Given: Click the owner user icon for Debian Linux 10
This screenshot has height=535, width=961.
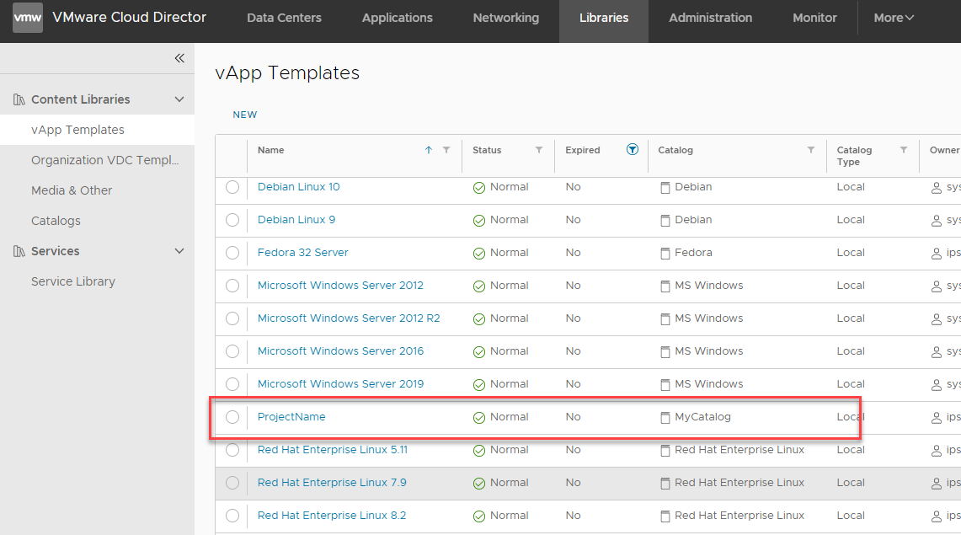Looking at the screenshot, I should pos(937,188).
